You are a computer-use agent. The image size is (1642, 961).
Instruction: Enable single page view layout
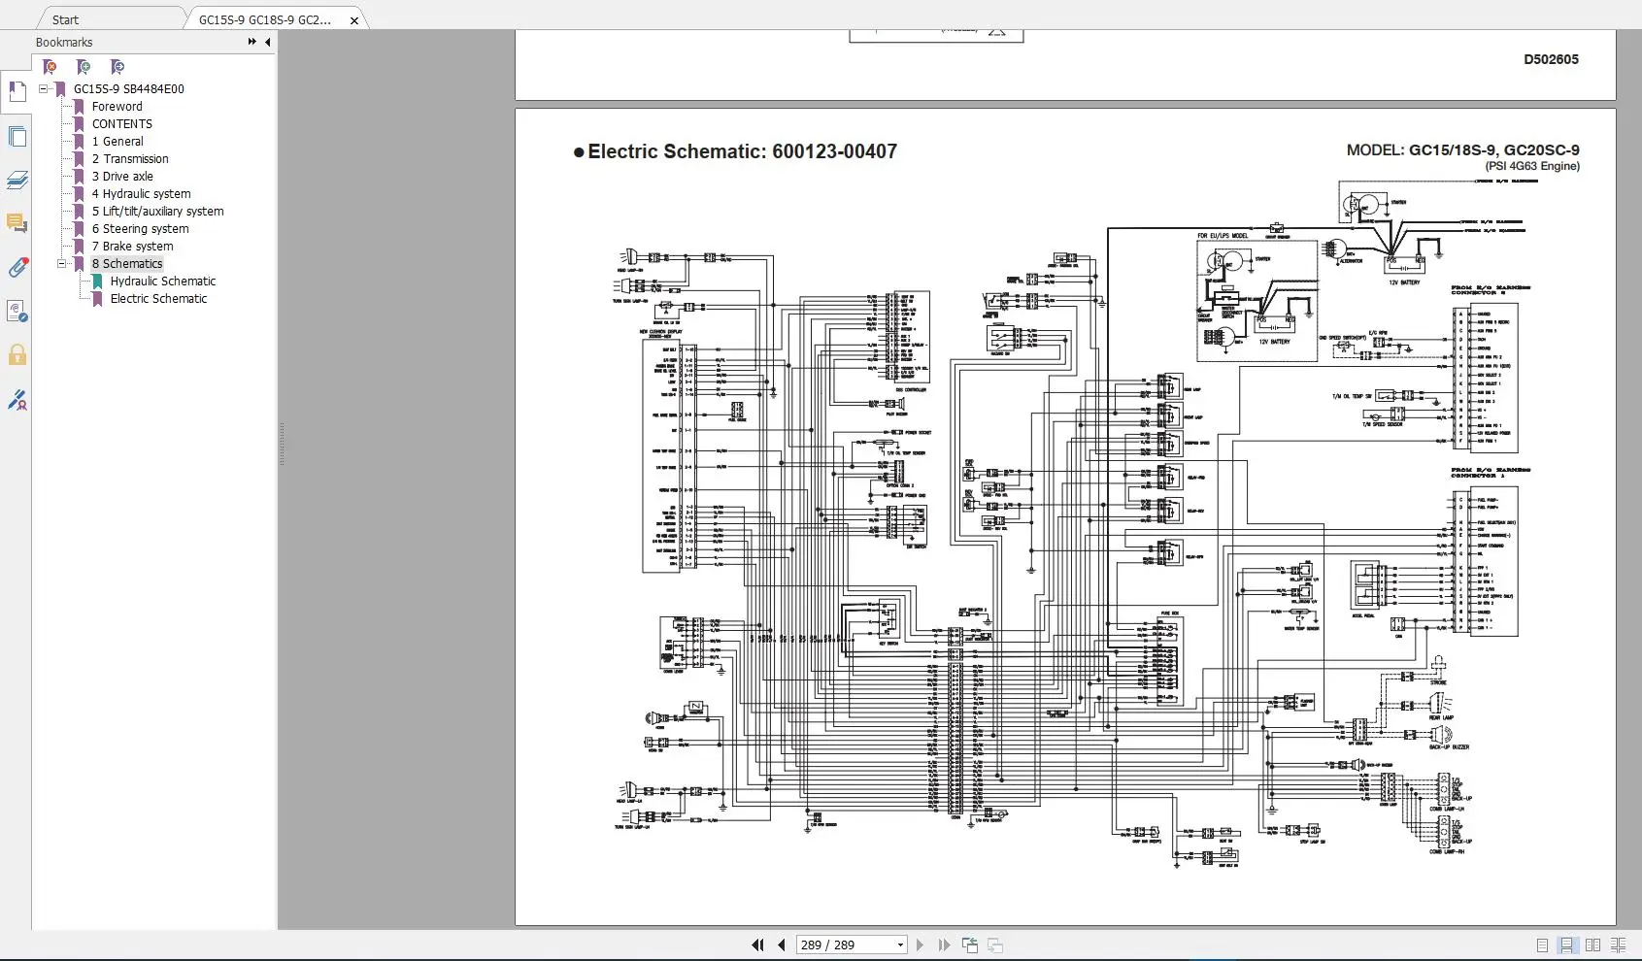[1542, 944]
